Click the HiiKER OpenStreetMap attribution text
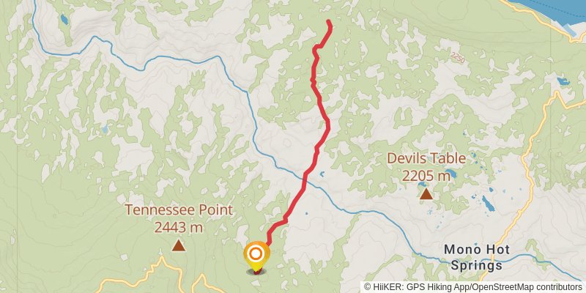586x293 pixels. pos(472,287)
